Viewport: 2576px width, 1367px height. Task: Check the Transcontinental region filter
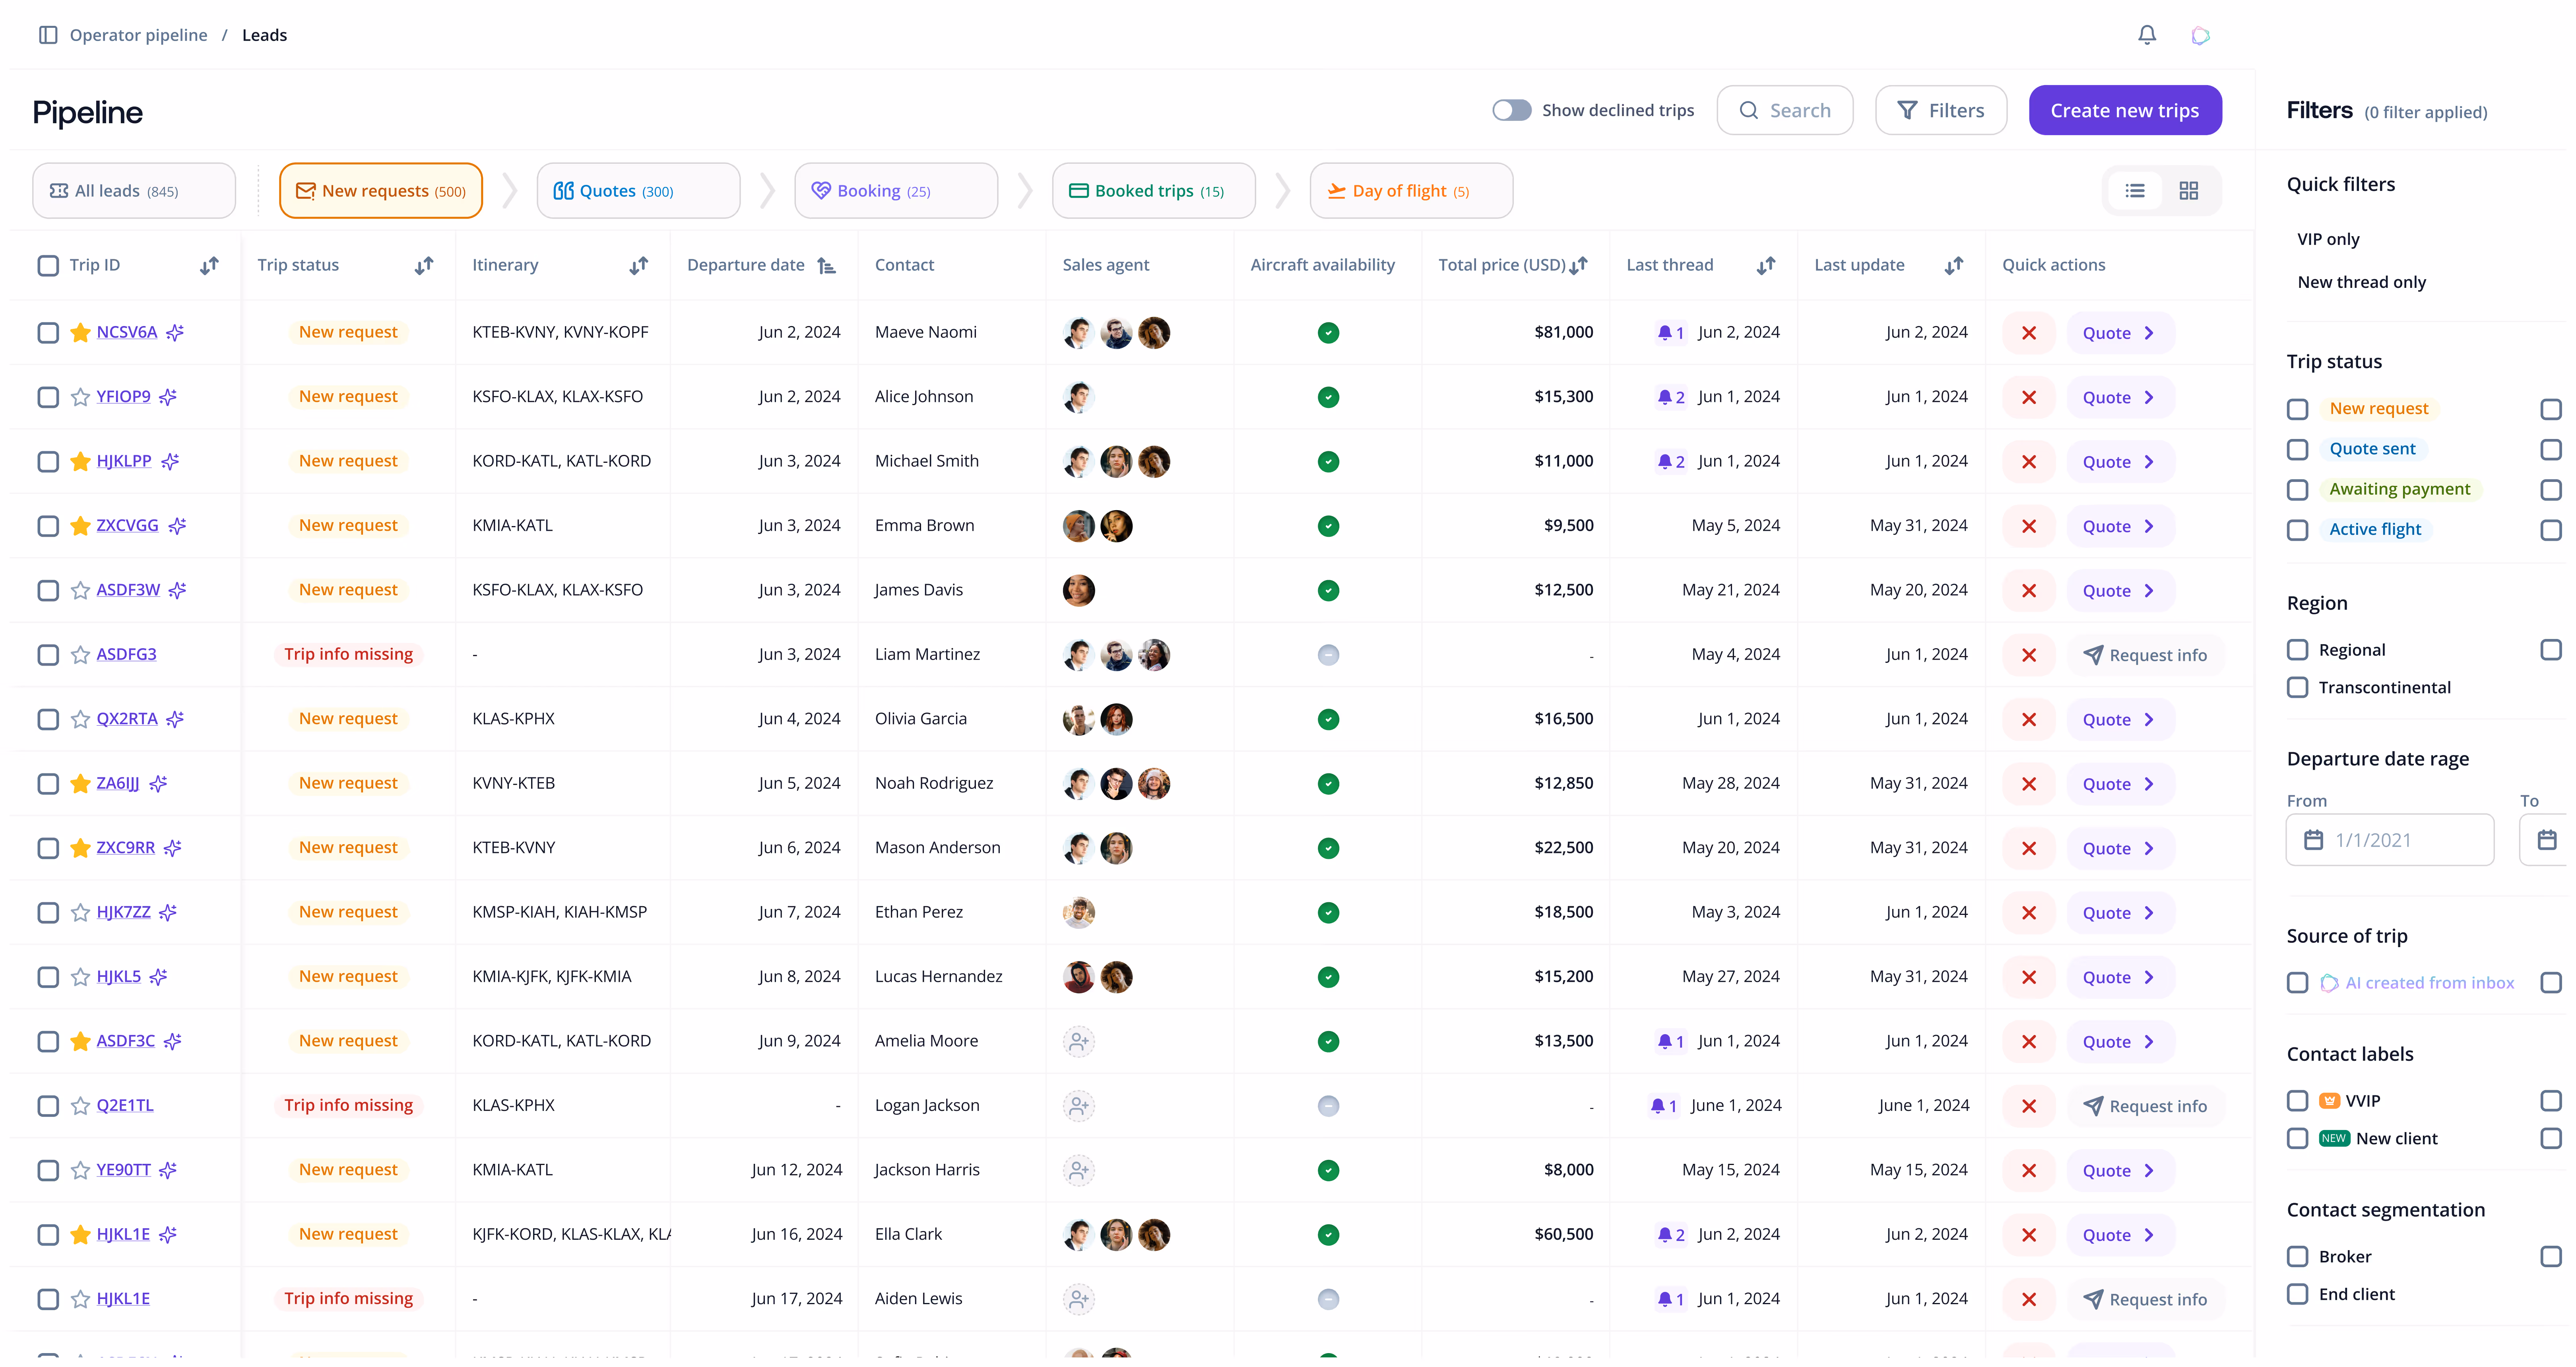click(2298, 688)
